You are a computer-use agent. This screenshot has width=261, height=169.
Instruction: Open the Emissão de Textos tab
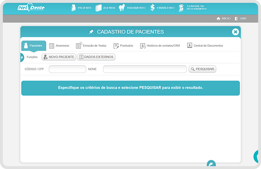[91, 46]
